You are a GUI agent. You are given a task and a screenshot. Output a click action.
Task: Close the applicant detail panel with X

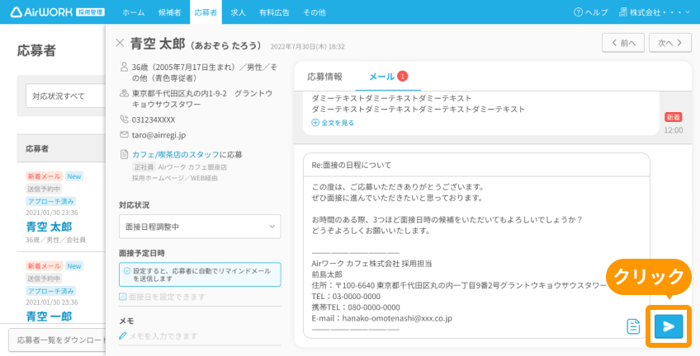coord(120,43)
